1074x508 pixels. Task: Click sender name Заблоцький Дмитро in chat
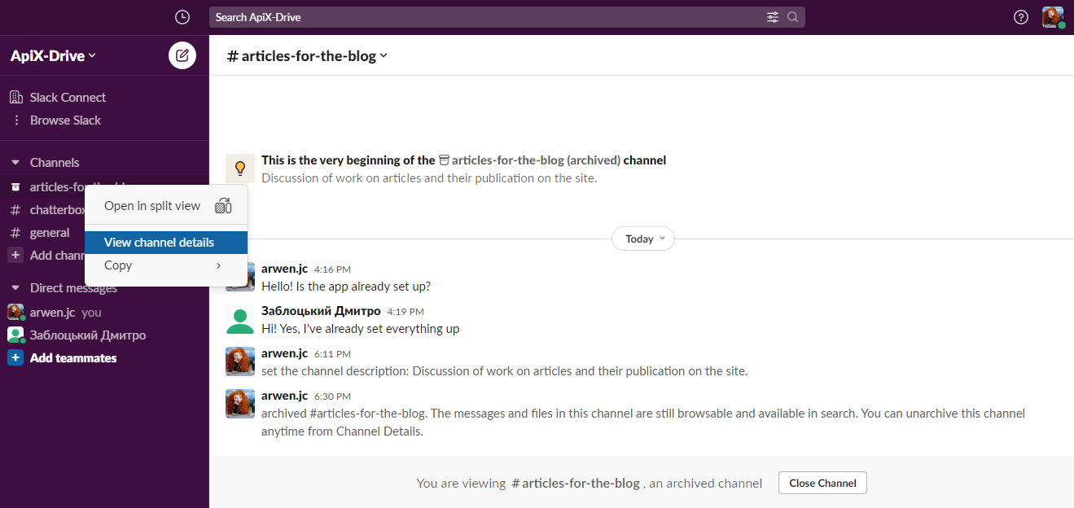[320, 311]
